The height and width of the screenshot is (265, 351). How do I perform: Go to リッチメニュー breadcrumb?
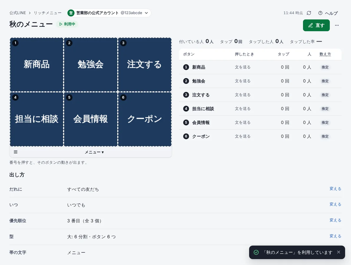click(x=47, y=13)
